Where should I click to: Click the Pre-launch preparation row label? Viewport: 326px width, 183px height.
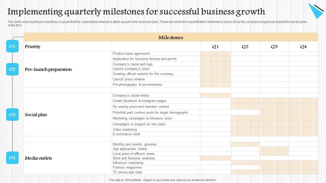[48, 69]
